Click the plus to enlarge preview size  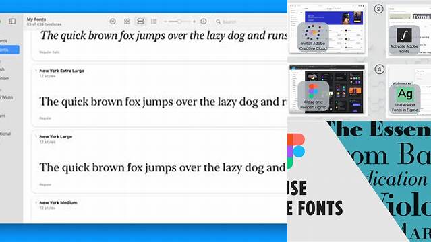pos(194,22)
